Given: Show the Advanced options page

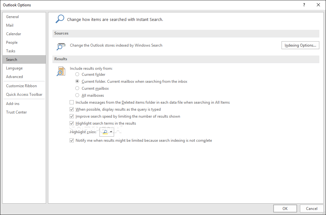Looking at the screenshot, I should pos(24,76).
